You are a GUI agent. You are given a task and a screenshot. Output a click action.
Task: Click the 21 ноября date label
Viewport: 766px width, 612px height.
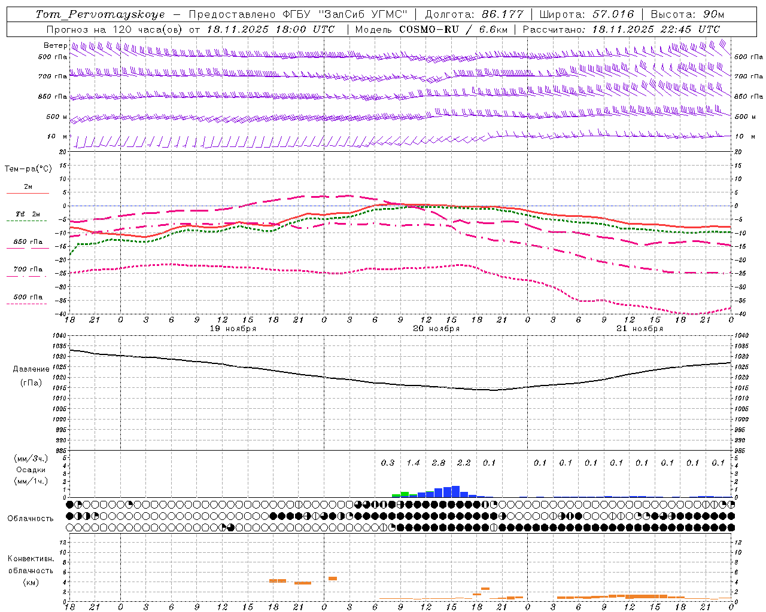640,329
